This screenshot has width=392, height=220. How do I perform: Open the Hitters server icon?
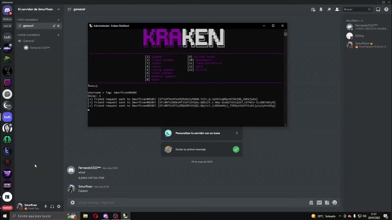7,49
